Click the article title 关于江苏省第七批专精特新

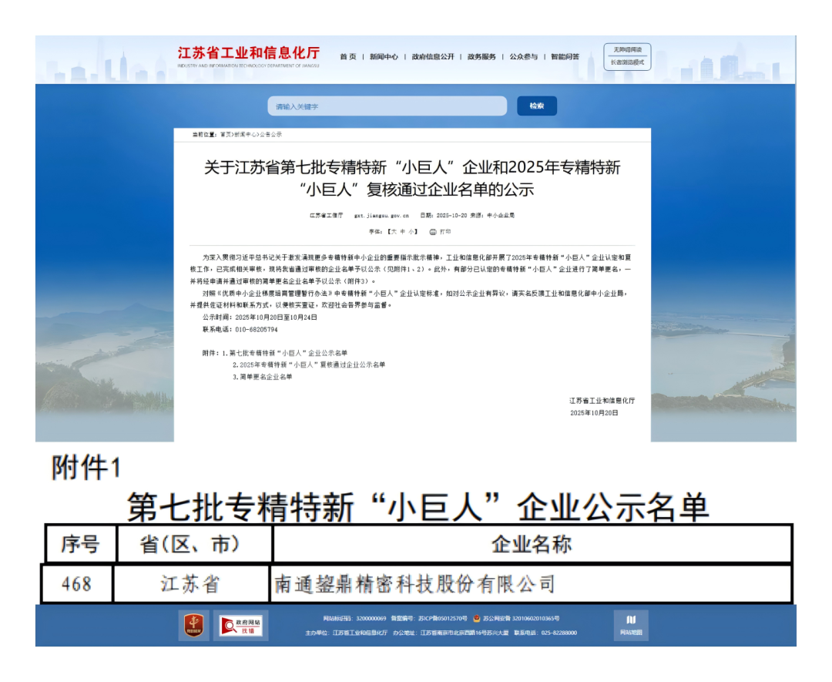(x=412, y=178)
